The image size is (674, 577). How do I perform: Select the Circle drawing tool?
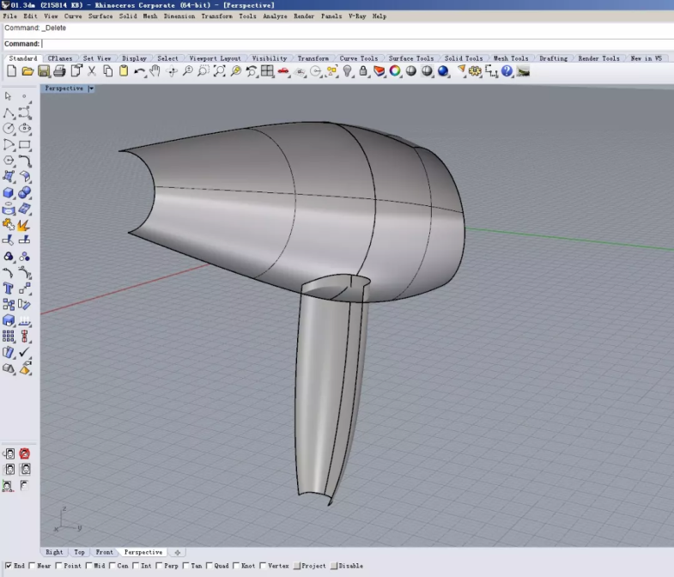point(9,129)
